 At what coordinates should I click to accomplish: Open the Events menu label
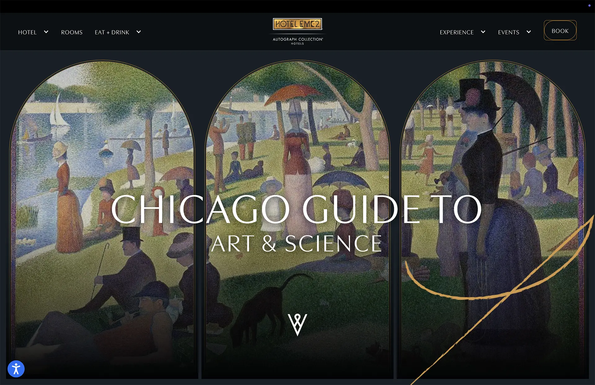pyautogui.click(x=509, y=32)
